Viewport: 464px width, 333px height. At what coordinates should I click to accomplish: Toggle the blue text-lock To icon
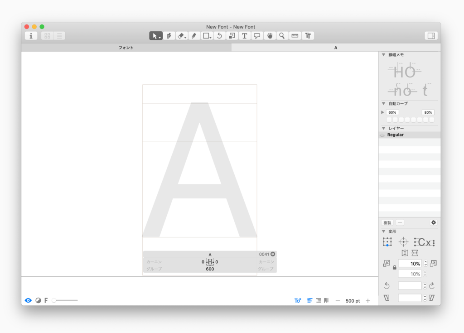pyautogui.click(x=298, y=301)
